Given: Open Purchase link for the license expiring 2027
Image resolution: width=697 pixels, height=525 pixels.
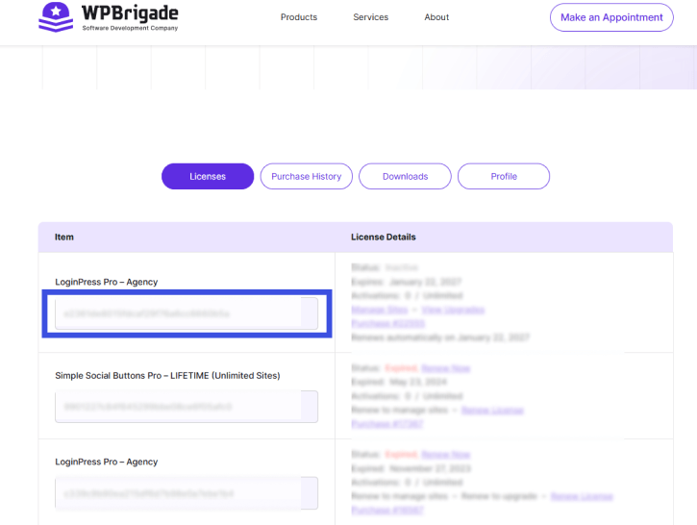Looking at the screenshot, I should point(387,324).
